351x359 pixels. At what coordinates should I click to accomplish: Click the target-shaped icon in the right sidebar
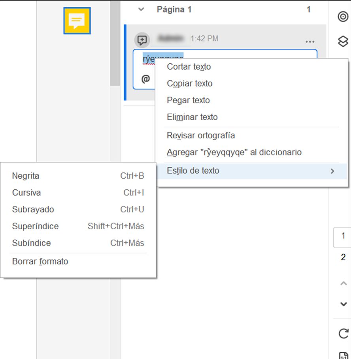coord(342,17)
